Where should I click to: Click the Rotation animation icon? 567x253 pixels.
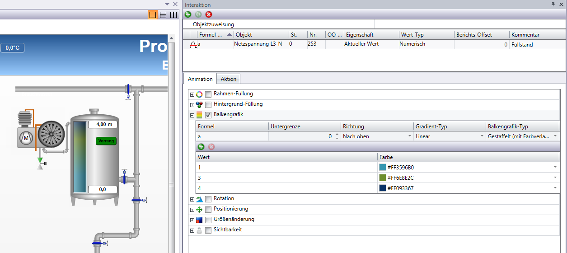(199, 199)
